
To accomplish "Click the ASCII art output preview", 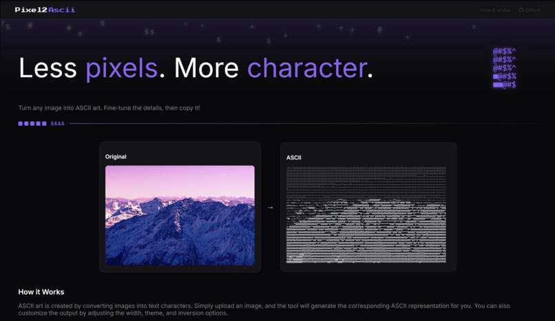I will [366, 215].
